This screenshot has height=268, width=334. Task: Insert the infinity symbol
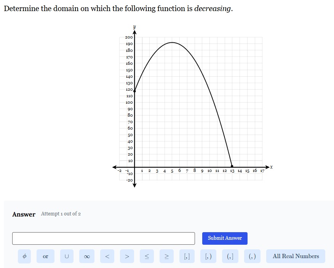point(87,256)
